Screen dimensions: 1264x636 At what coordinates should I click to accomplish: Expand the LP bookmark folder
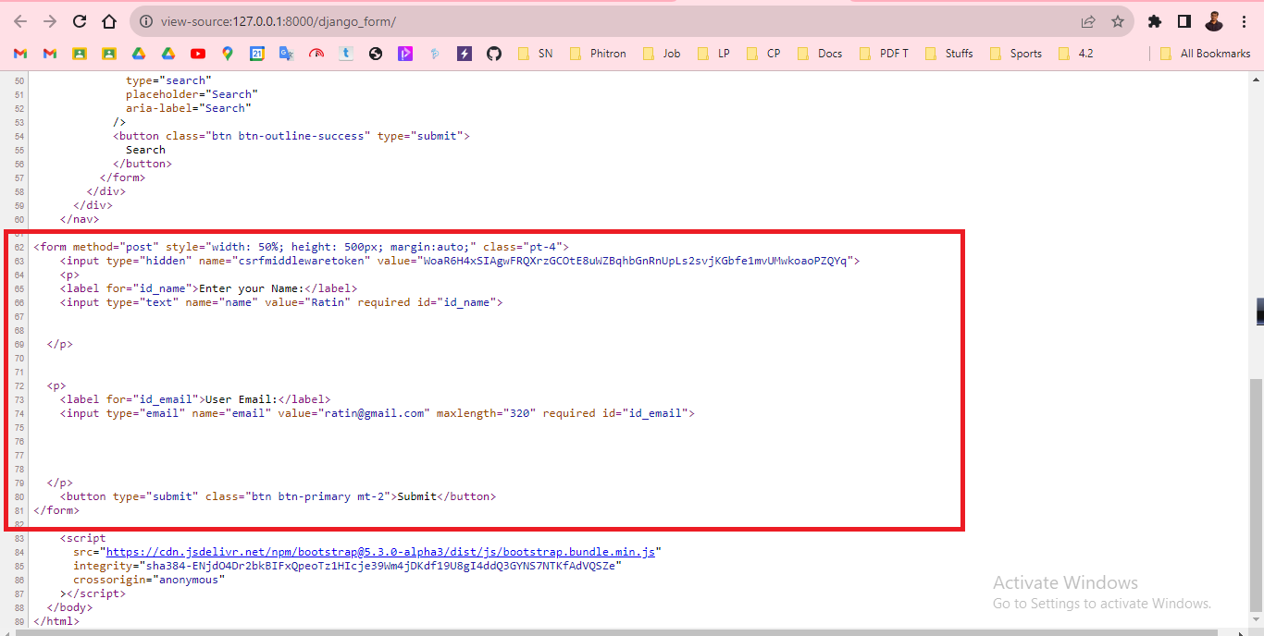point(713,54)
